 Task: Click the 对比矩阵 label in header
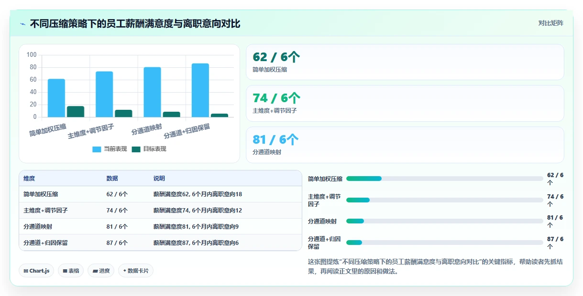point(550,23)
